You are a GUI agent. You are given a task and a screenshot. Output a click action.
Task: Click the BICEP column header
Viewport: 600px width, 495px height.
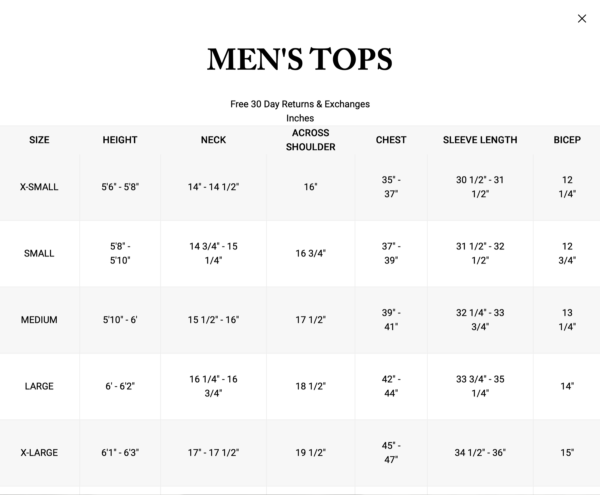(x=567, y=140)
